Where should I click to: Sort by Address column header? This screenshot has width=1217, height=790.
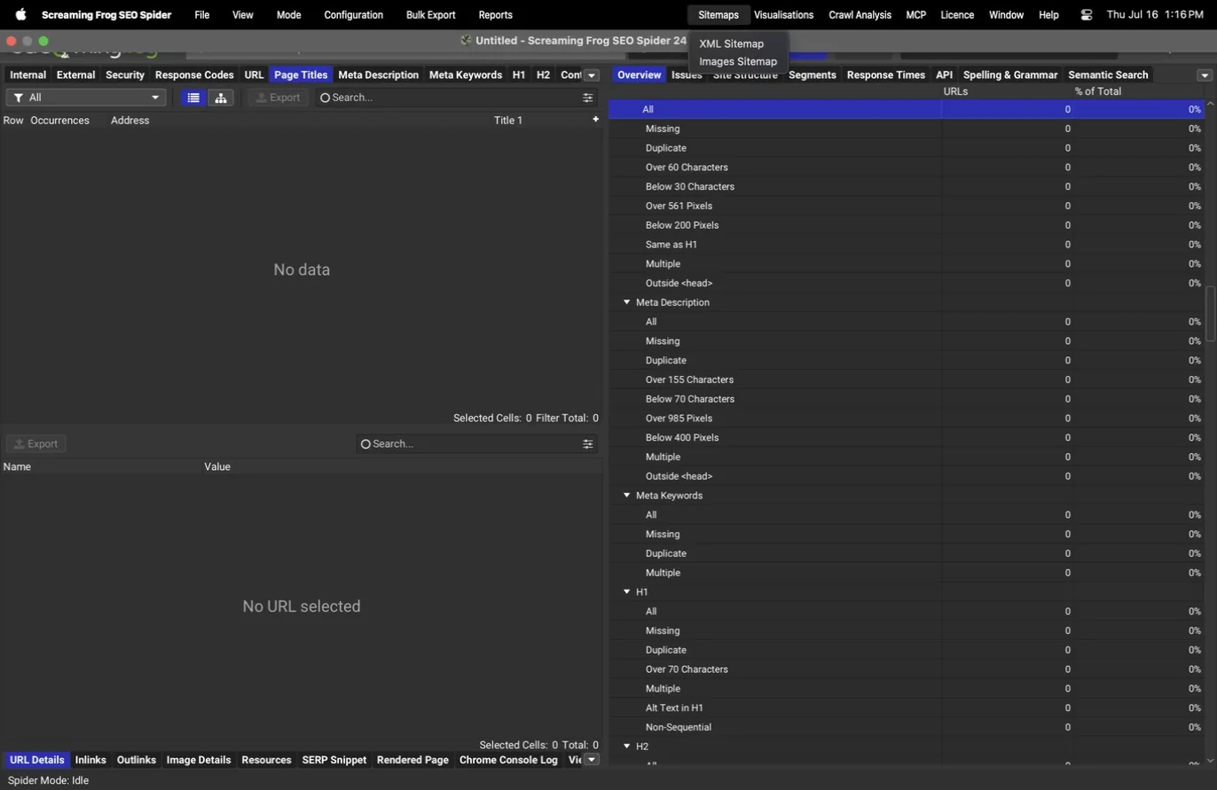130,120
